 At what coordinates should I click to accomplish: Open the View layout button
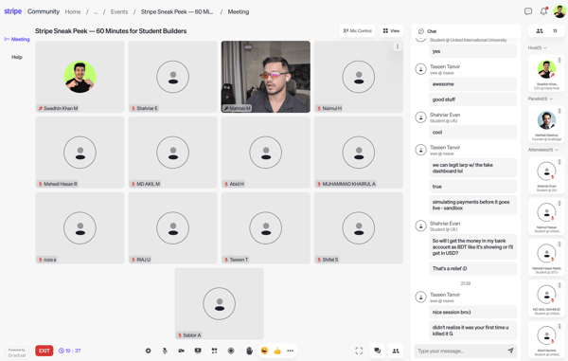point(391,31)
